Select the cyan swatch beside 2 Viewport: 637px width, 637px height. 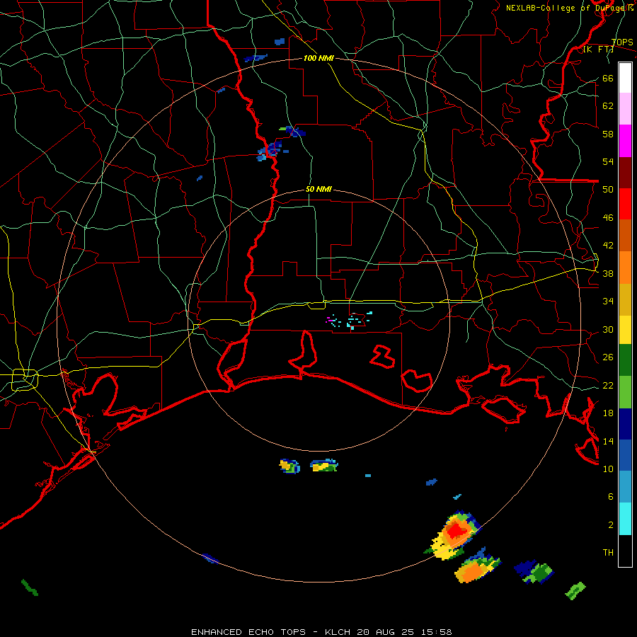point(625,519)
